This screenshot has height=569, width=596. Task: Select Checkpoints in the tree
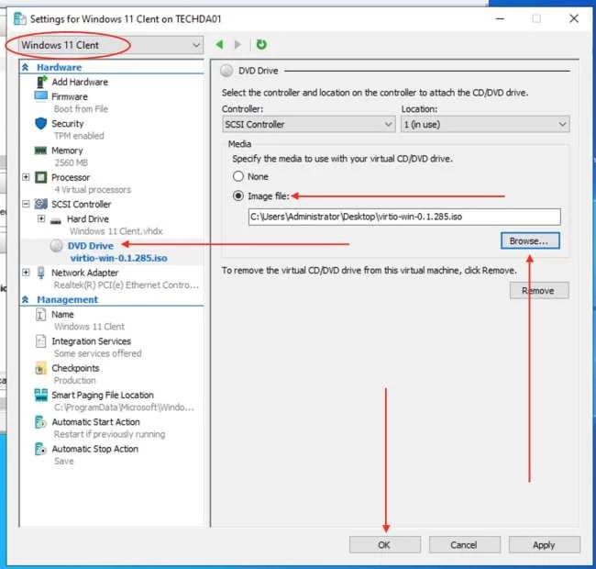click(x=75, y=368)
